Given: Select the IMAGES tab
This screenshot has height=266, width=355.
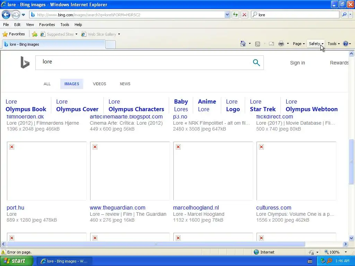Looking at the screenshot, I should tap(72, 84).
